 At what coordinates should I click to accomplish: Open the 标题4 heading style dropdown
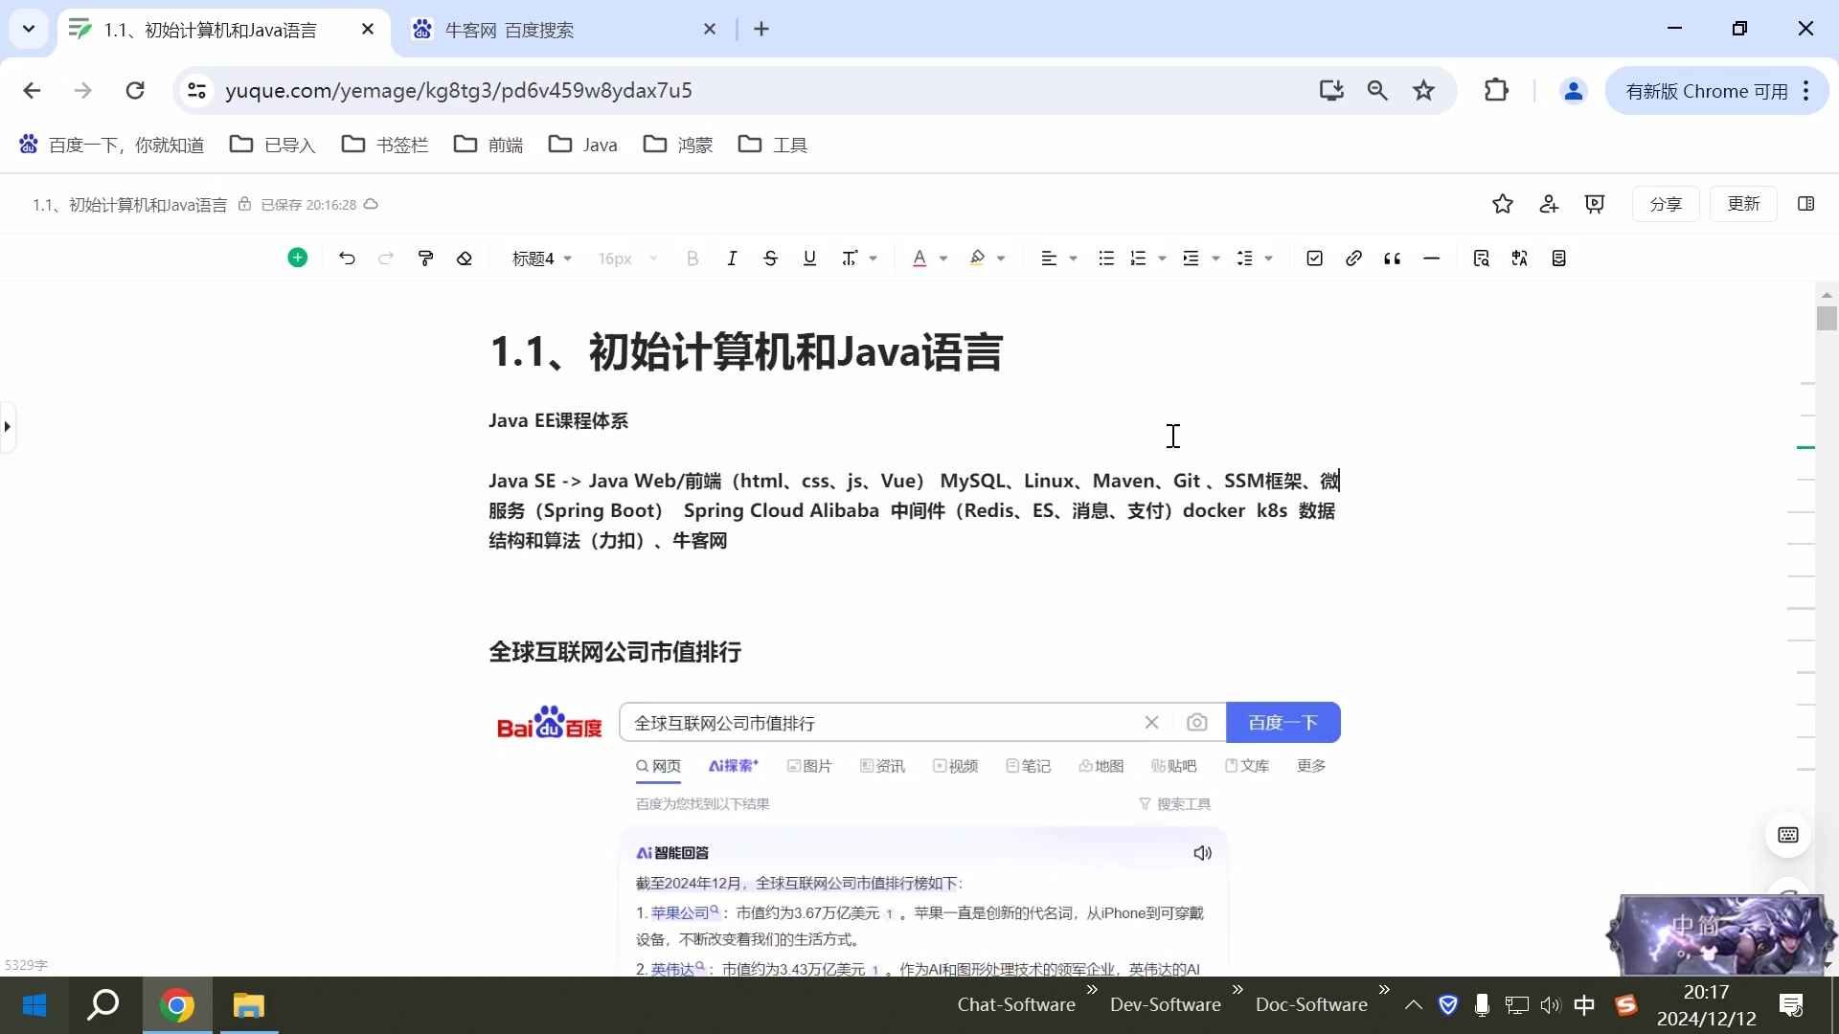pyautogui.click(x=539, y=258)
